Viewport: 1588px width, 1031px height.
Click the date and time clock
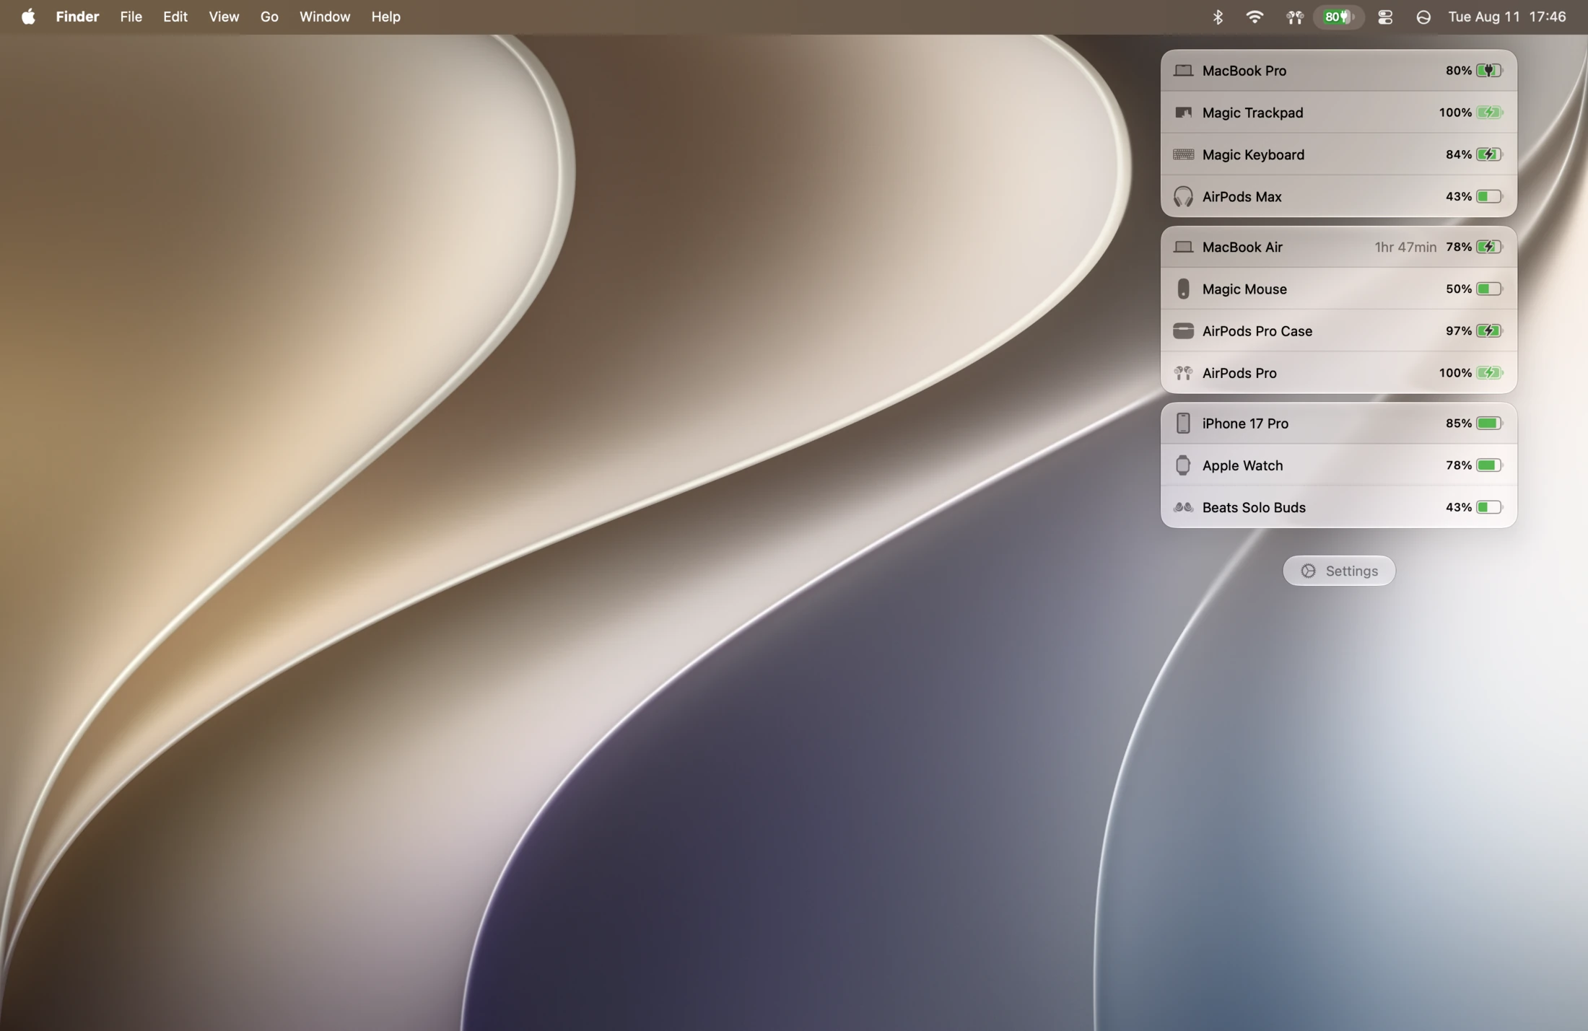(1506, 17)
